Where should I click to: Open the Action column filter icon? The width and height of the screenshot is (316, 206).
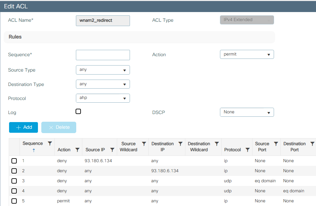click(77, 150)
